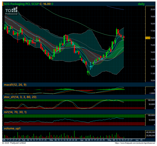Click the rsi1(14, 70, 30, 1) indicator label

pyautogui.click(x=15, y=112)
